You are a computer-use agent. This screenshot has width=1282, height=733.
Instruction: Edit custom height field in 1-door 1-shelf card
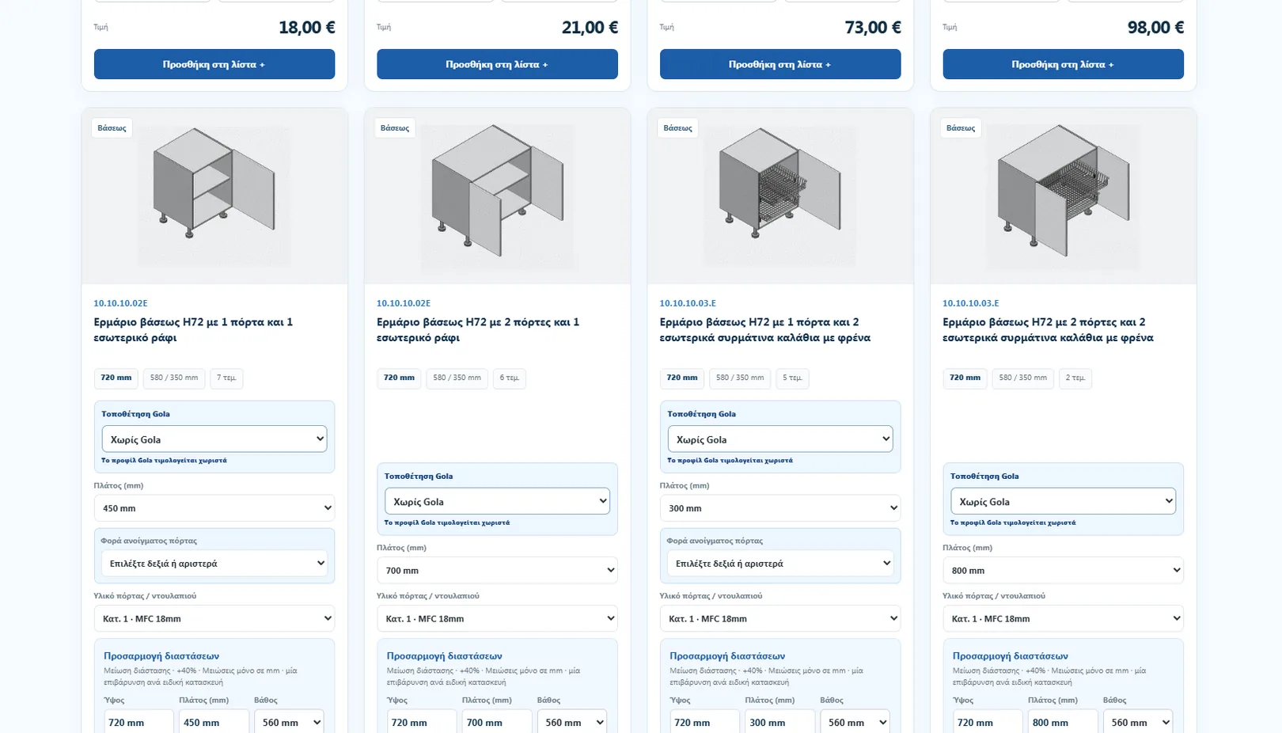coord(138,722)
